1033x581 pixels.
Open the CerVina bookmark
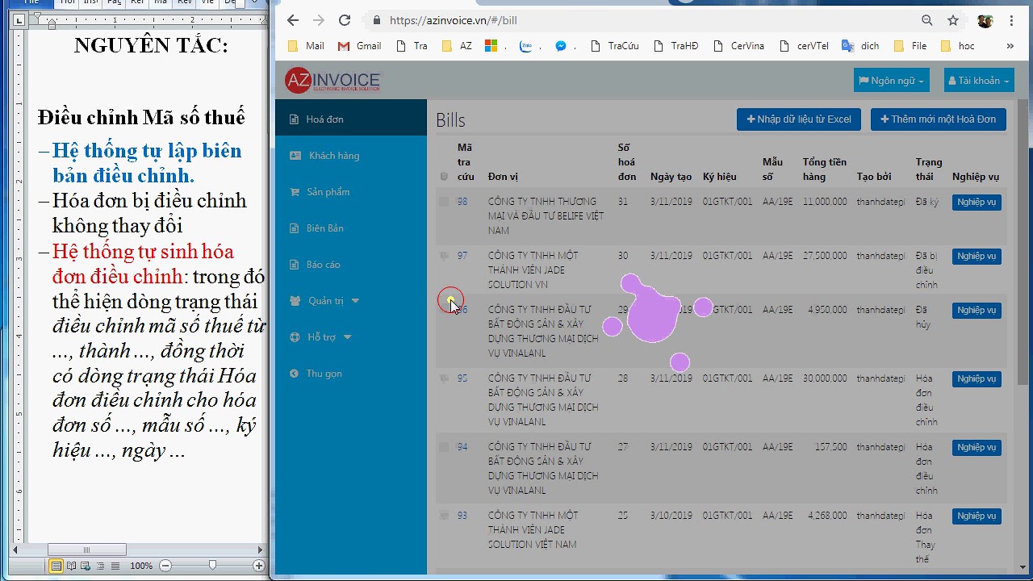[x=739, y=46]
